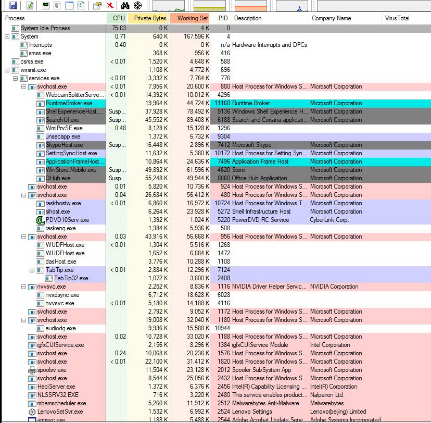Click the Find Handle binoculars icon
431x423 pixels.
pyautogui.click(x=125, y=5)
